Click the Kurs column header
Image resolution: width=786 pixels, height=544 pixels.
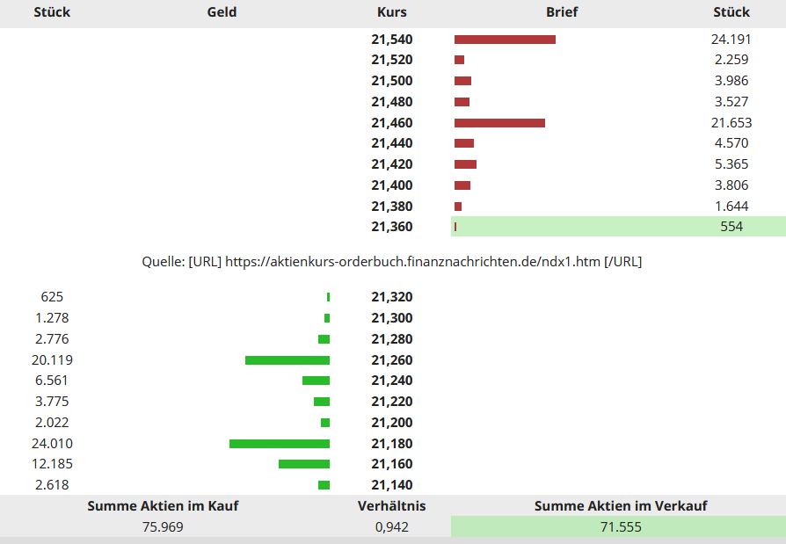[x=391, y=12]
